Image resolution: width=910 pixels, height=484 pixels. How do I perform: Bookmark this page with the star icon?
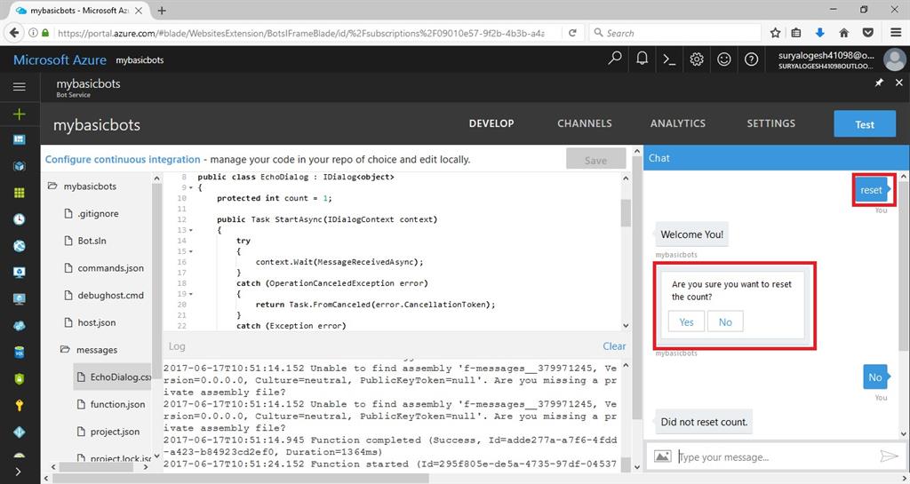[775, 33]
